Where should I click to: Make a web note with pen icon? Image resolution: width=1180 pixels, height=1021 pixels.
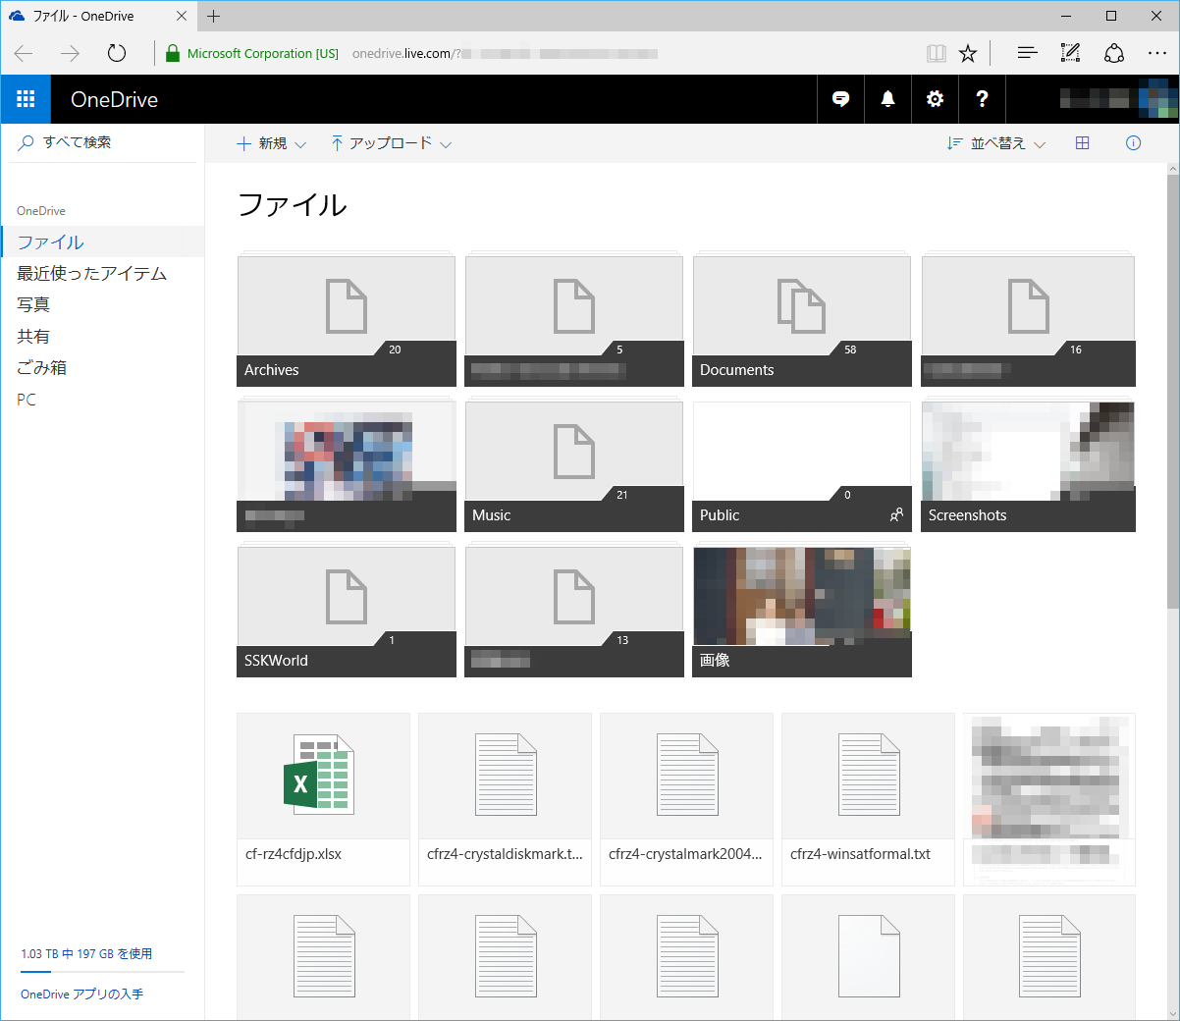click(x=1070, y=53)
